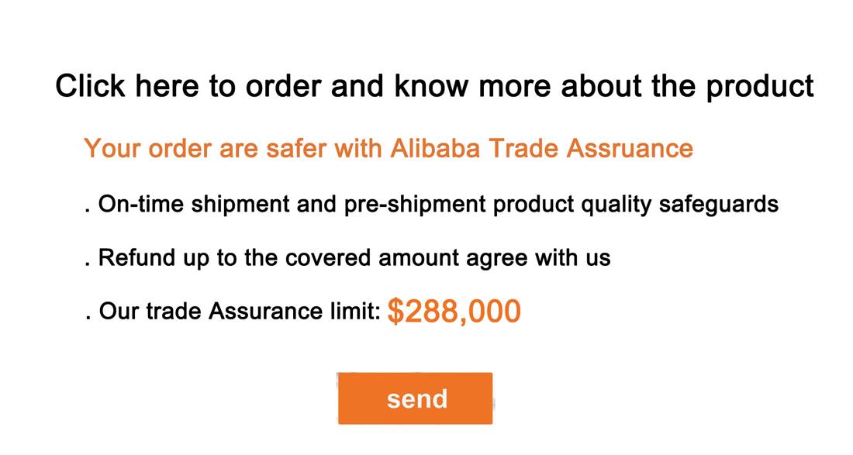Click the words 'Click here' in the headline
The image size is (853, 455).
point(128,85)
